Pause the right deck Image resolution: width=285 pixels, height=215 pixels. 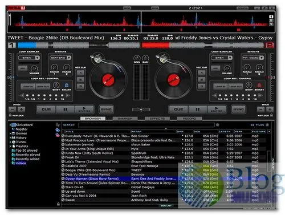coord(198,109)
